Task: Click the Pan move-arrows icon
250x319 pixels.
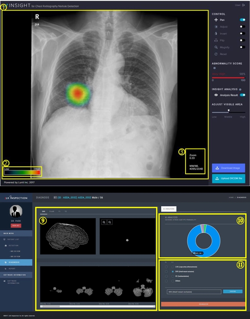Action: point(216,19)
